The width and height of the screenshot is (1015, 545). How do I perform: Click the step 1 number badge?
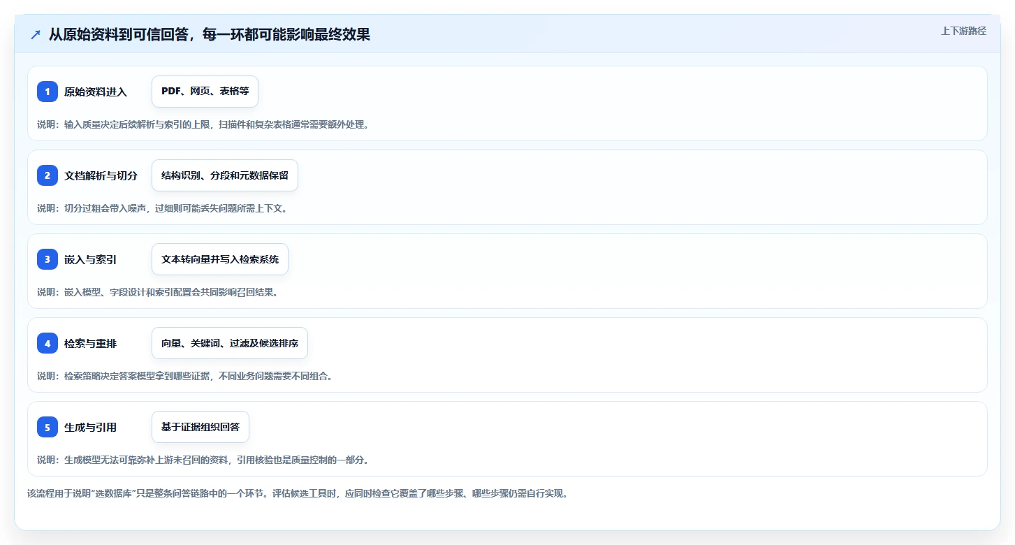[48, 92]
